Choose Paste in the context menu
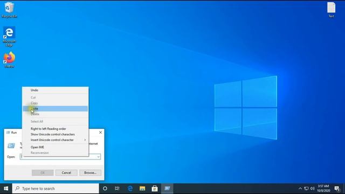 (55, 109)
